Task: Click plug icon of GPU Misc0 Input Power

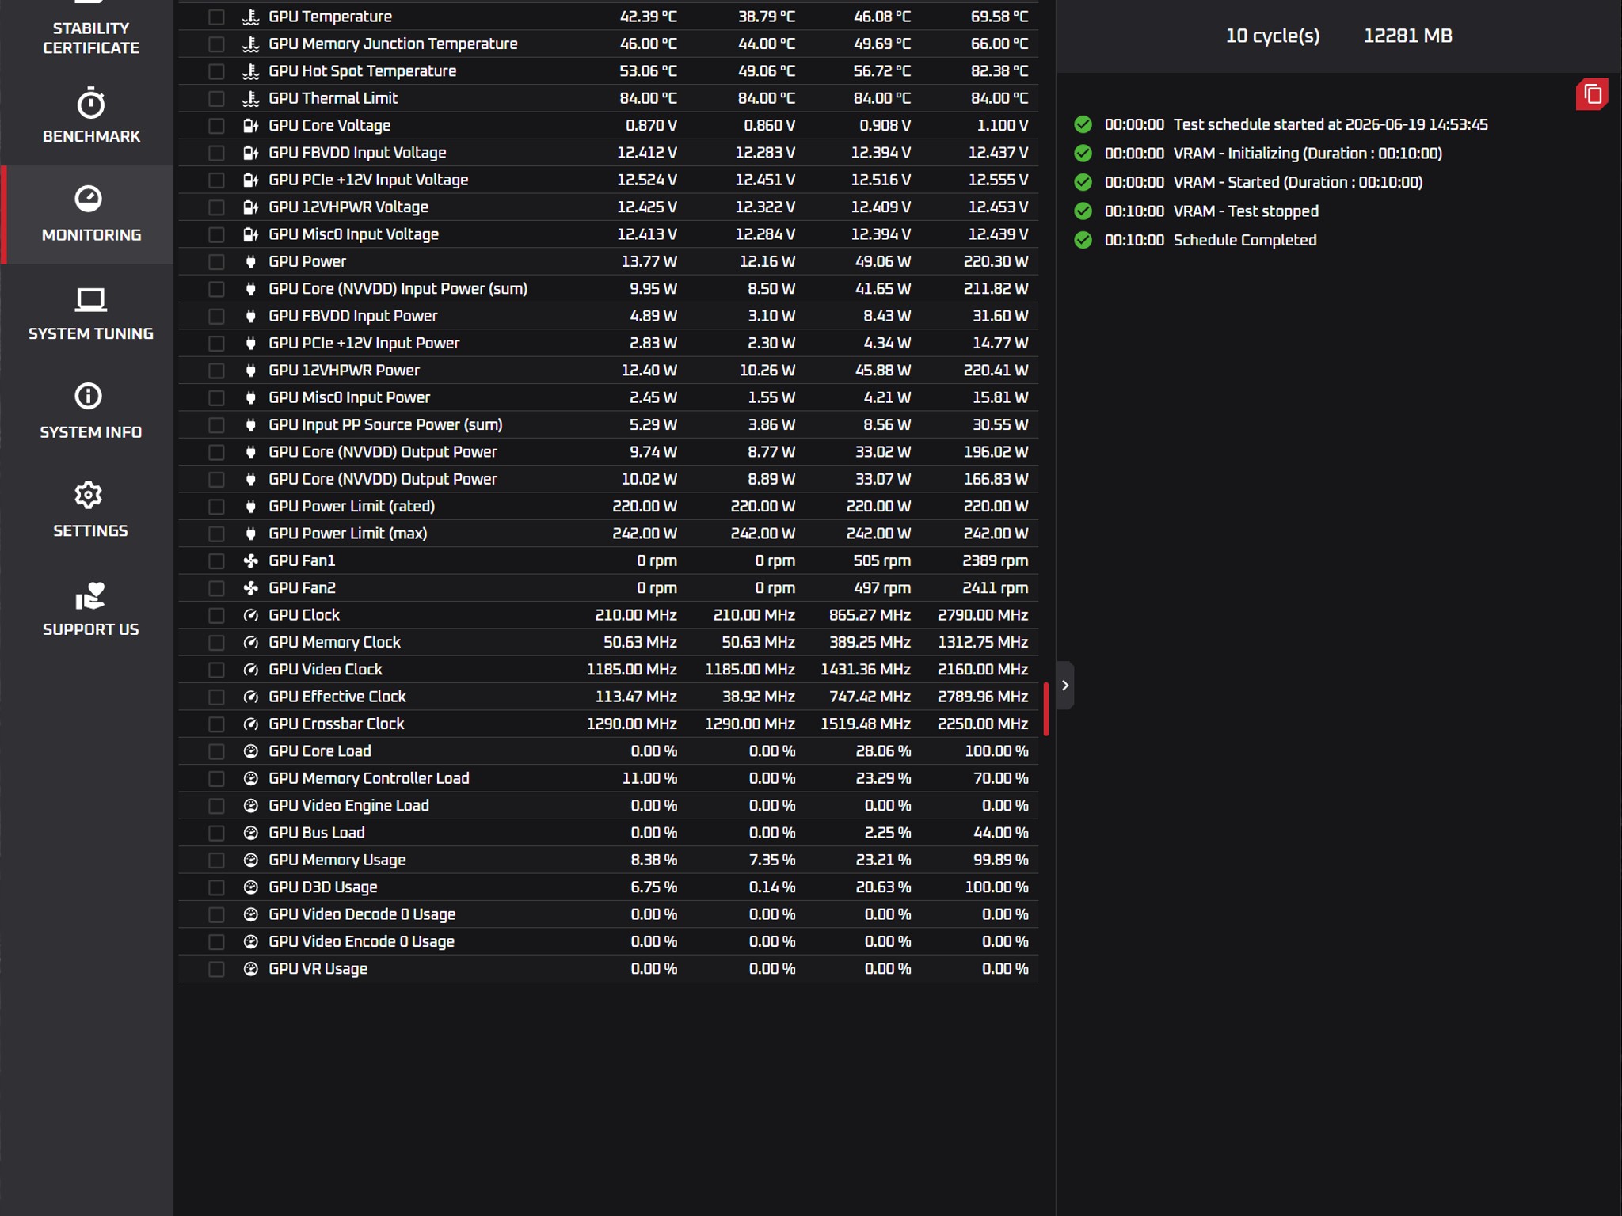Action: [250, 397]
